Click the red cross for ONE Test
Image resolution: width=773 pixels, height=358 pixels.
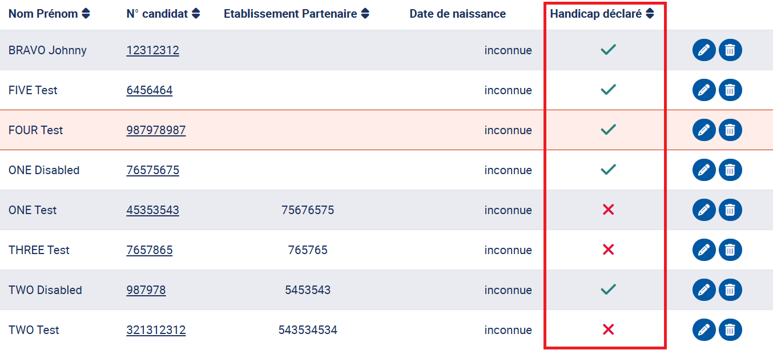(x=608, y=210)
